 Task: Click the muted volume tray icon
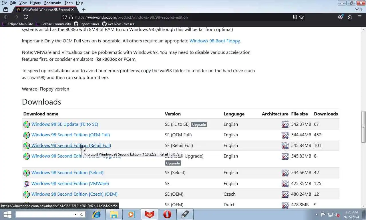point(337,215)
